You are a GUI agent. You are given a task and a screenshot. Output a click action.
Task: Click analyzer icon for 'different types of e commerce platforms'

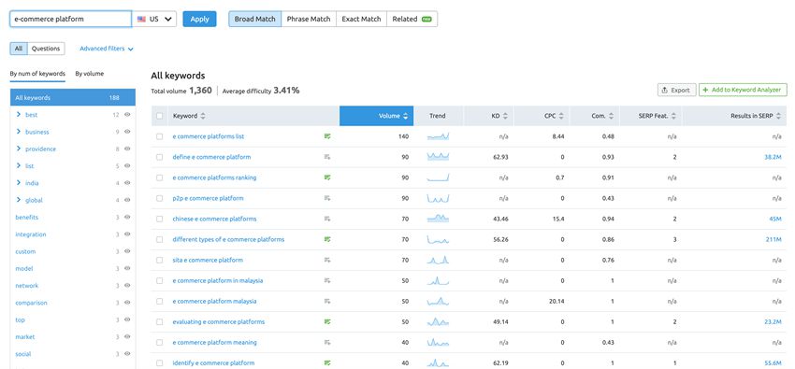[327, 239]
